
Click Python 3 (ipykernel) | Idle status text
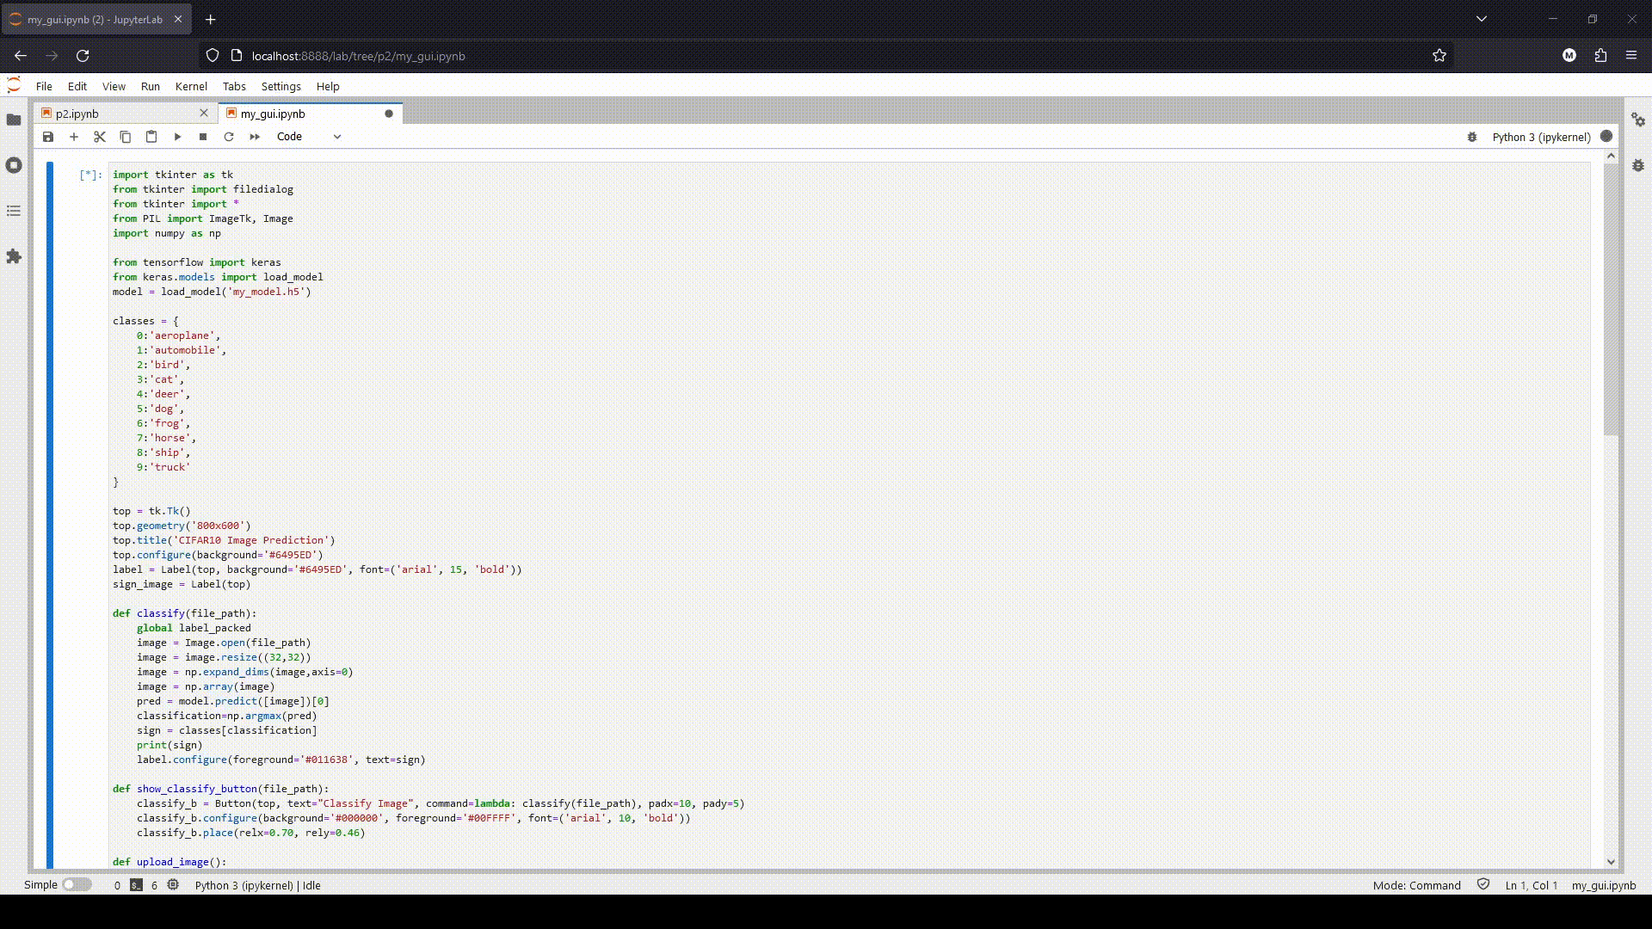point(257,885)
